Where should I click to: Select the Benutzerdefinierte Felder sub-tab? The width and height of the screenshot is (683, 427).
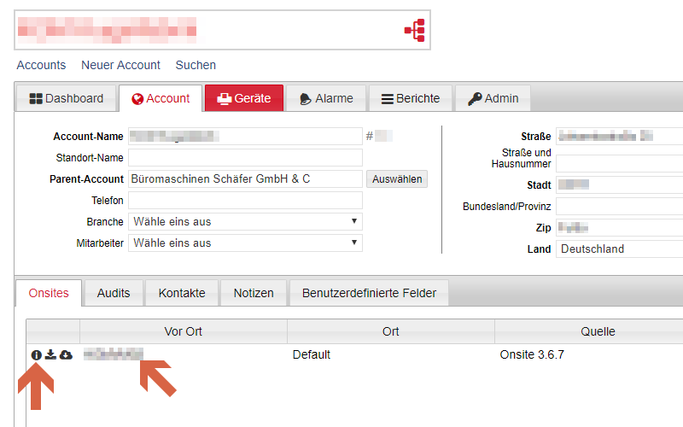click(x=369, y=293)
